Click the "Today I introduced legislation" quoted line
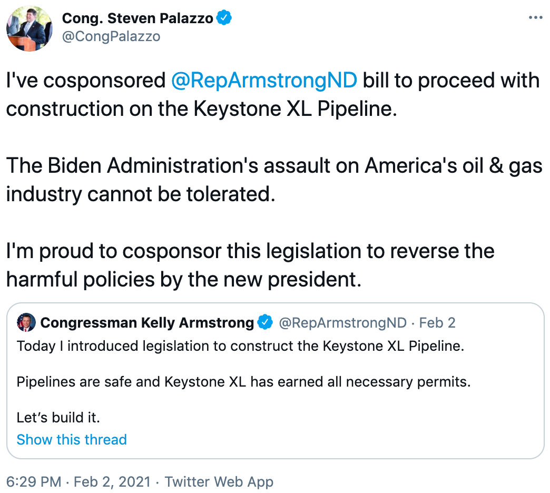Image resolution: width=550 pixels, height=493 pixels. point(240,347)
